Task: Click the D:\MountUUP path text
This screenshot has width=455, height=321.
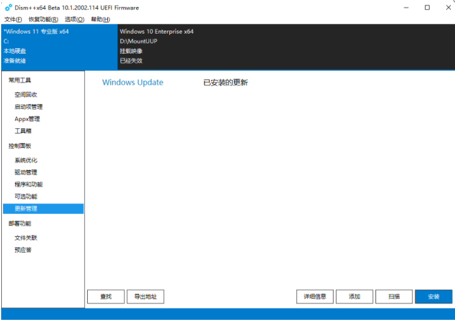Action: (139, 41)
